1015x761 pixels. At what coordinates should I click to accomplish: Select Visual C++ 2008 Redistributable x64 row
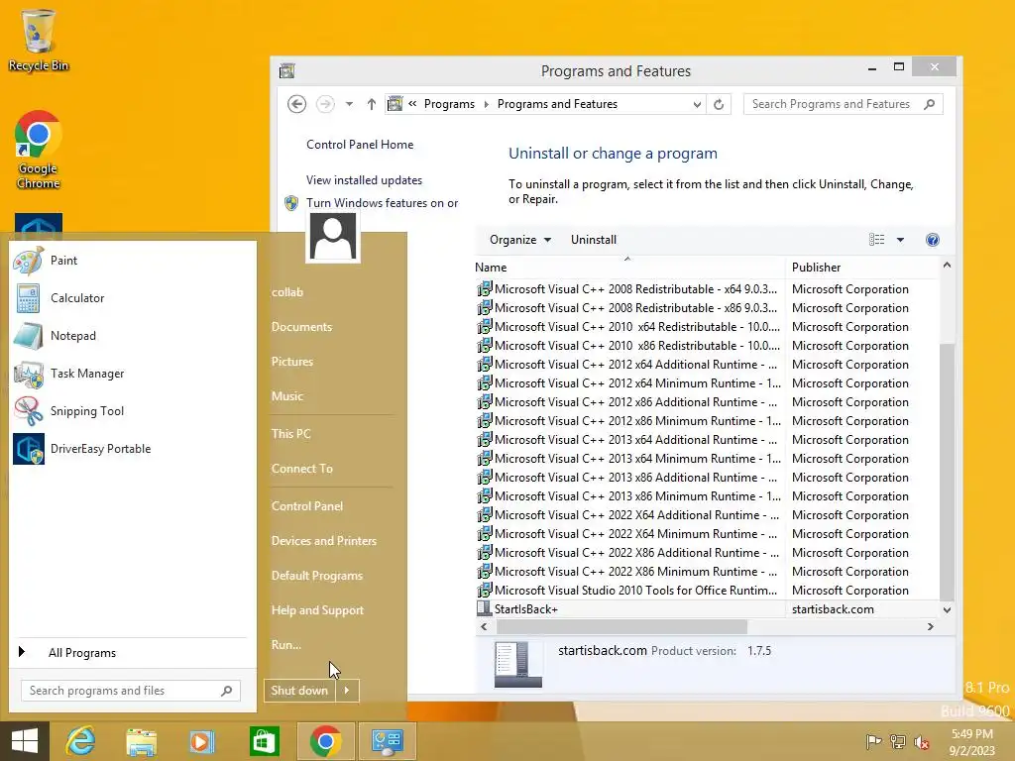[706, 289]
